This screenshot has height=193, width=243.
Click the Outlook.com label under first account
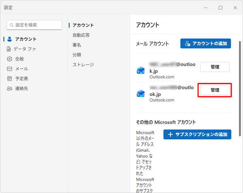point(162,77)
